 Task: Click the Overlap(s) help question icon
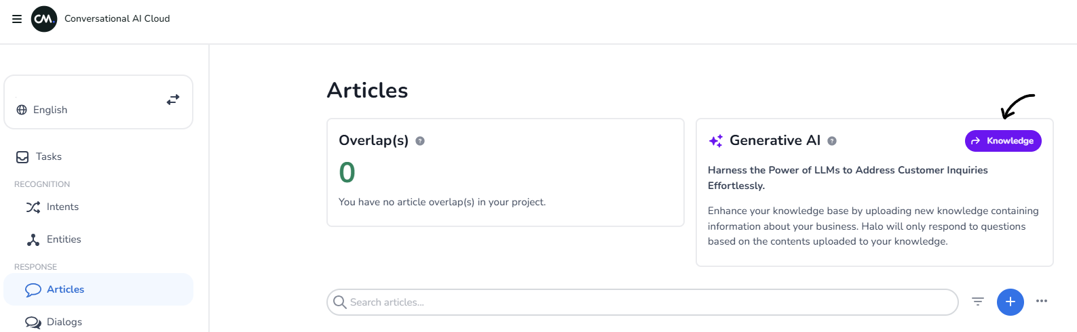coord(420,141)
